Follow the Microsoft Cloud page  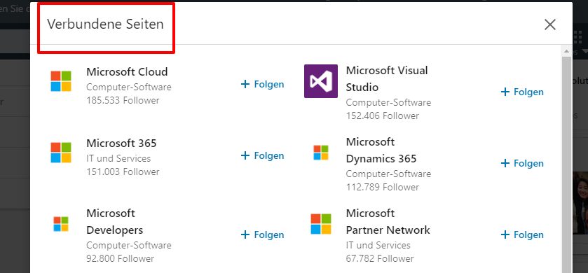263,84
